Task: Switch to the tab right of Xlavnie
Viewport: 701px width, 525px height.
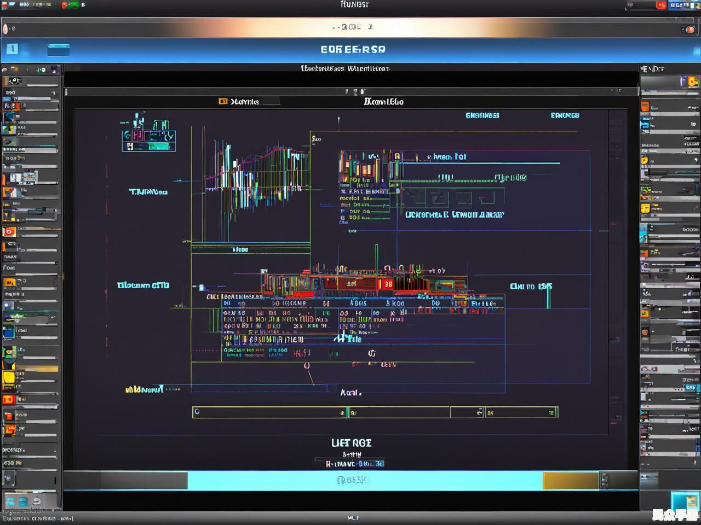Action: [383, 102]
